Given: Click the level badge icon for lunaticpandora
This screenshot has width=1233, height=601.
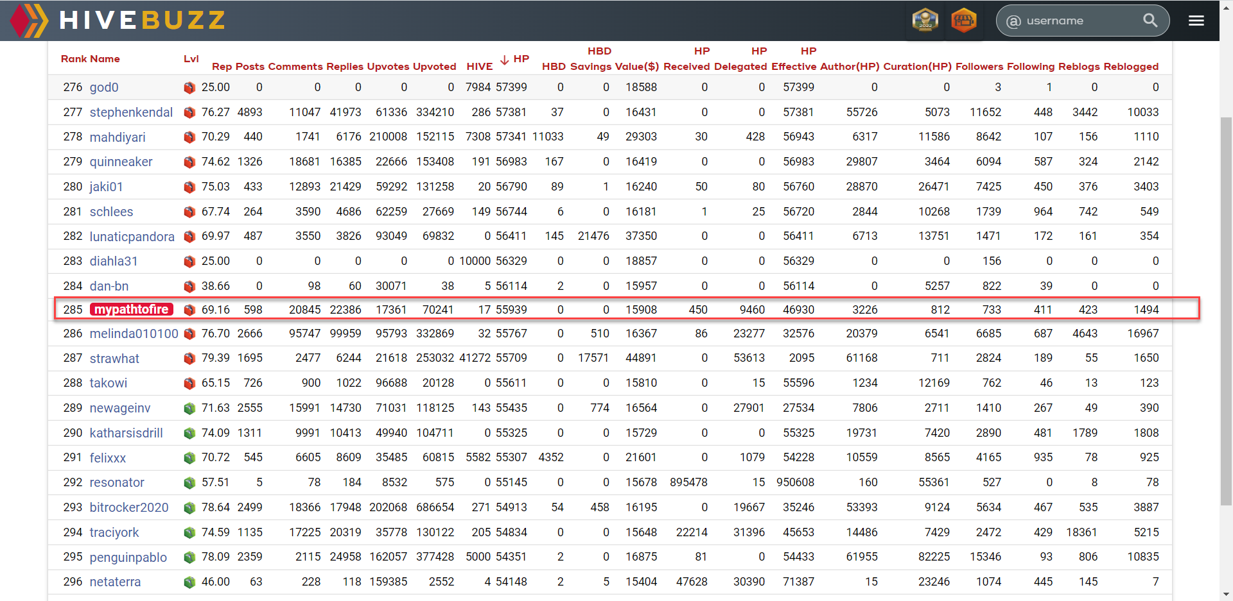Looking at the screenshot, I should coord(189,236).
